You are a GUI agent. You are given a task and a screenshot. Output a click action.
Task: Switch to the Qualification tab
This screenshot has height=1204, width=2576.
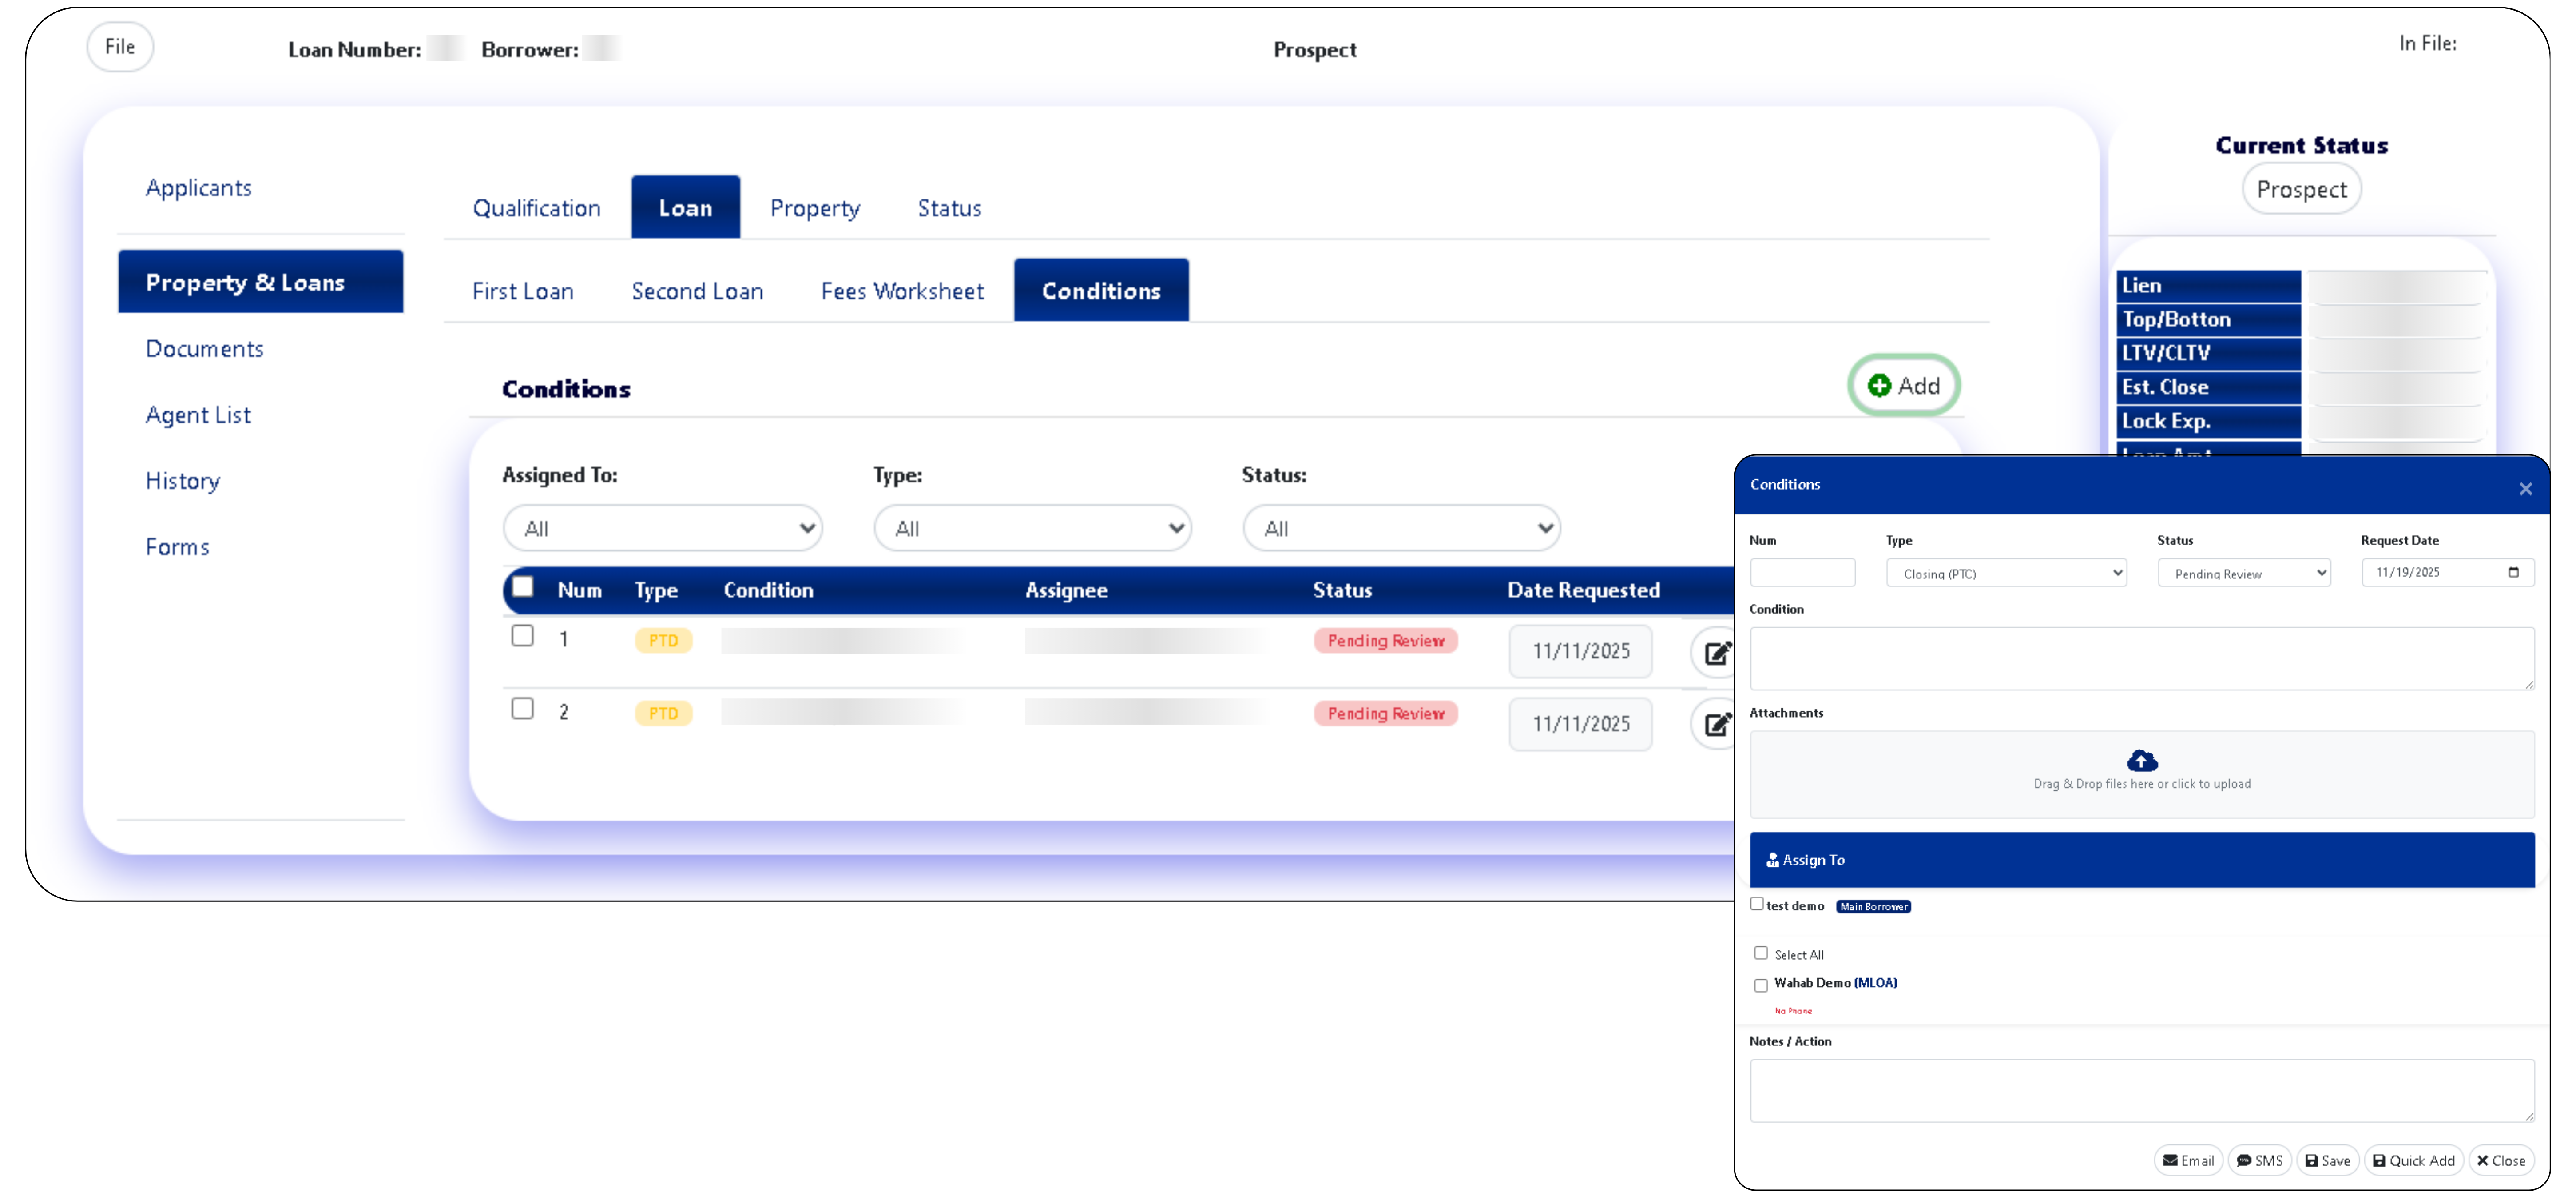[x=537, y=208]
